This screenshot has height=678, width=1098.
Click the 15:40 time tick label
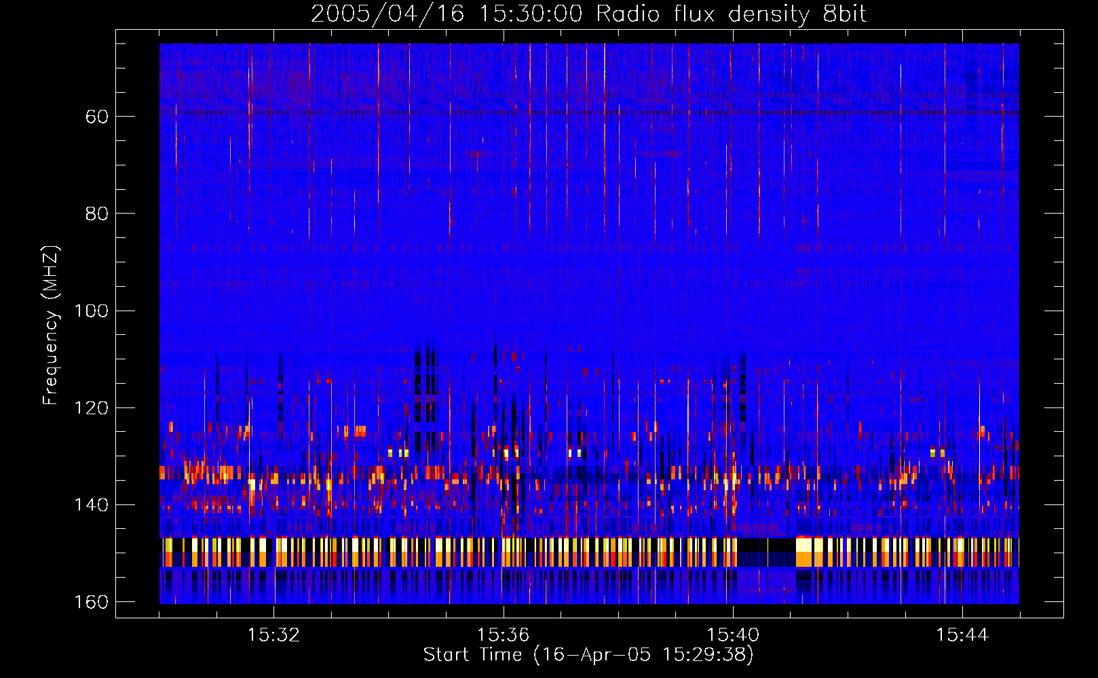[733, 635]
